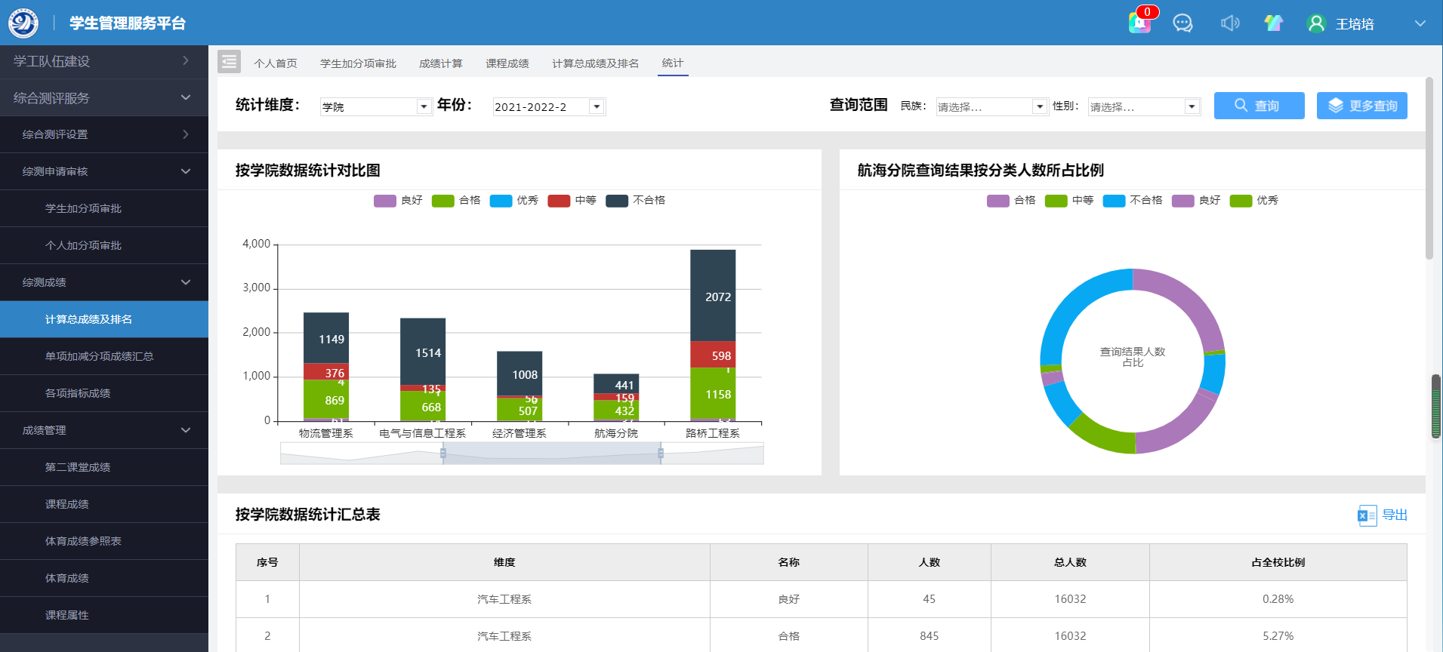The image size is (1443, 652).
Task: Click the left handle of chart zoom slider
Action: click(443, 454)
